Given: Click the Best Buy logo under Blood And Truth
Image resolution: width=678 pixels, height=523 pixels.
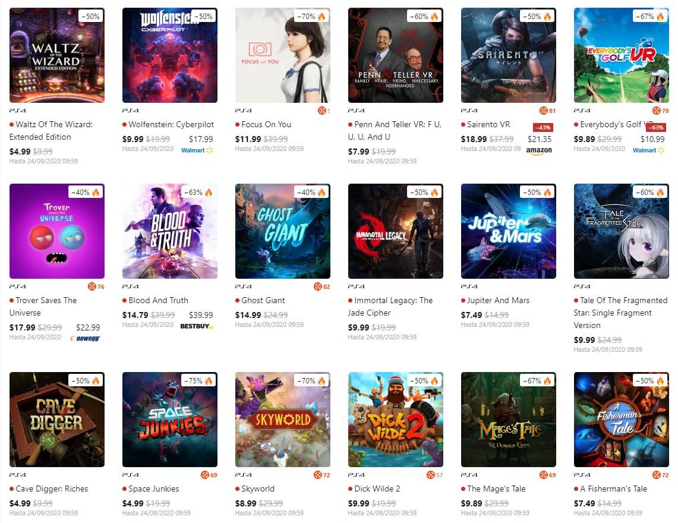Looking at the screenshot, I should tap(197, 326).
